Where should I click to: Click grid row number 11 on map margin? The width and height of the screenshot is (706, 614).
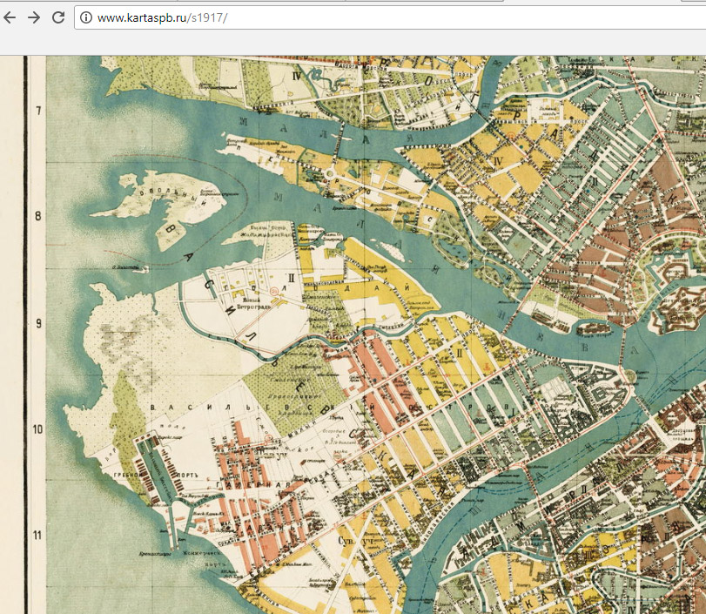[37, 535]
